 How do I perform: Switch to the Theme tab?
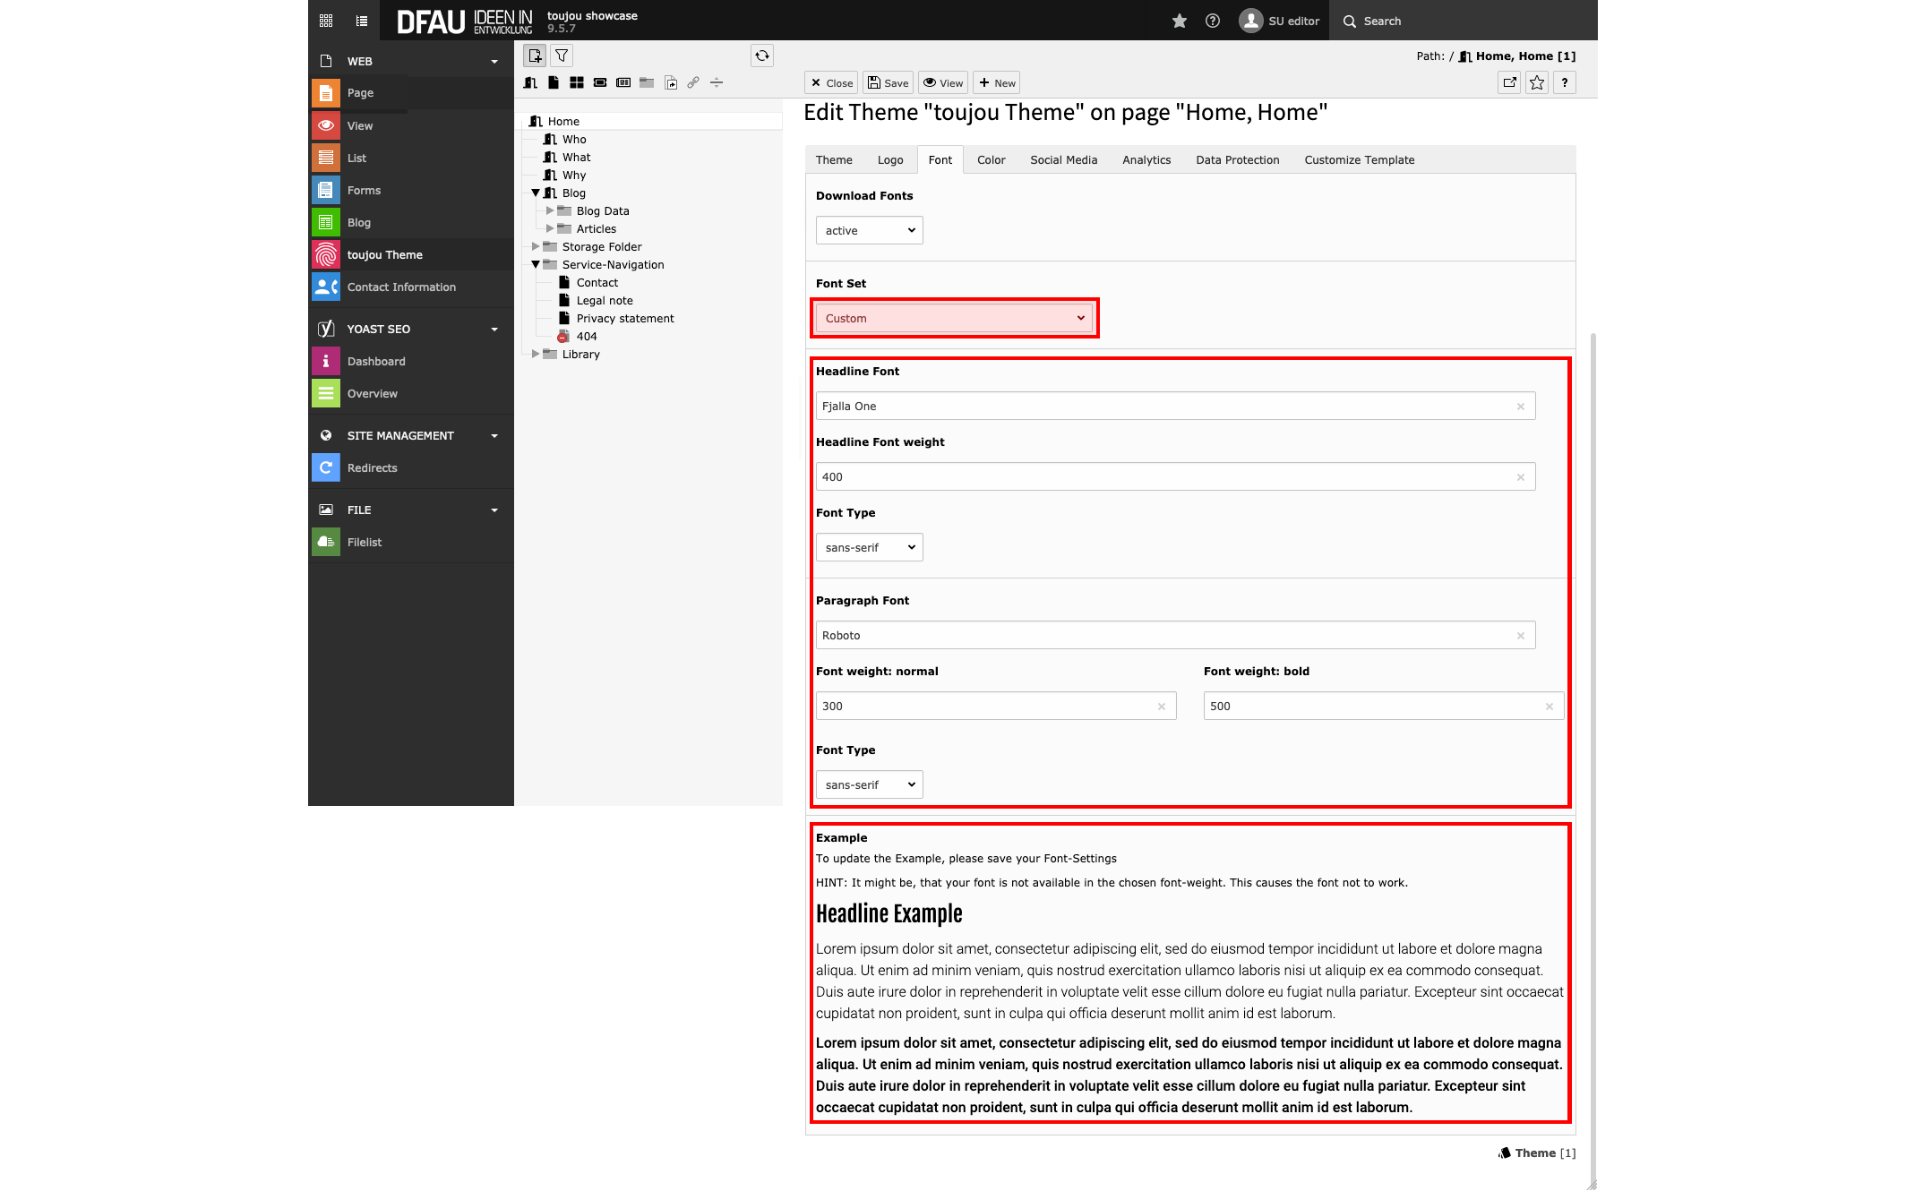(x=834, y=159)
